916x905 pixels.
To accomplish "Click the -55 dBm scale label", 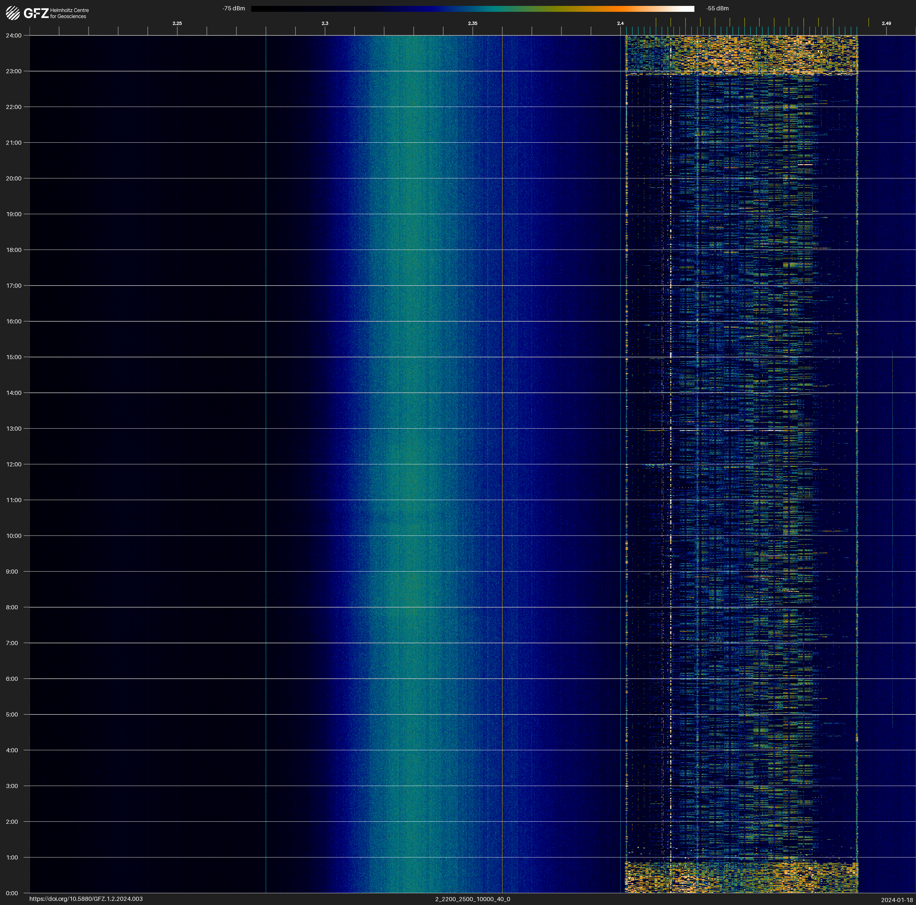I will tap(717, 9).
